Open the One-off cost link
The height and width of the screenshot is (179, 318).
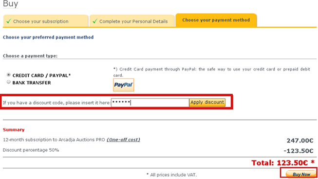point(124,140)
